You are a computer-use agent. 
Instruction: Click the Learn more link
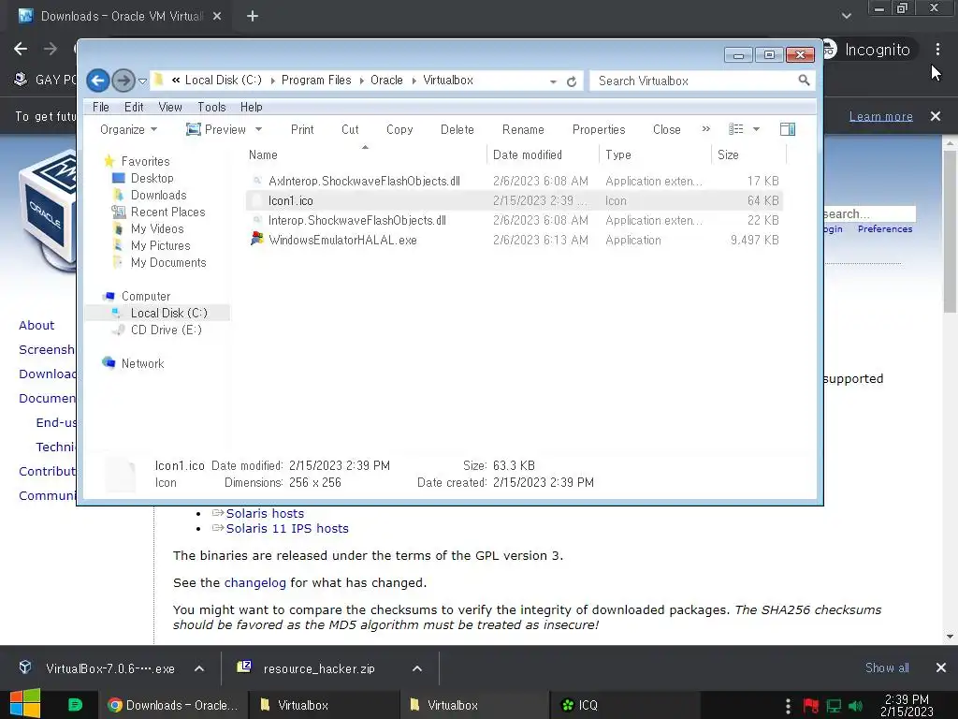pos(880,116)
